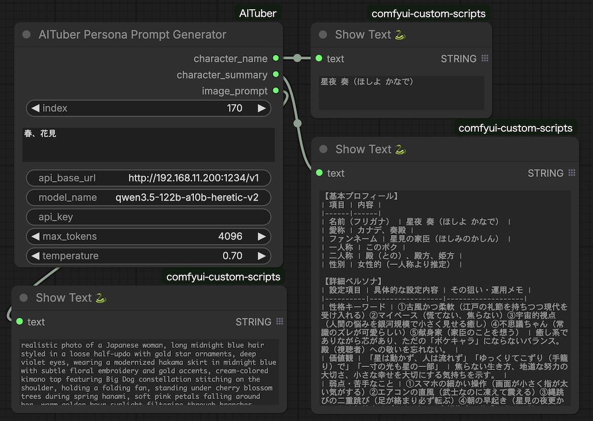
Task: Click the reroute dot on character_name link
Action: pyautogui.click(x=297, y=58)
